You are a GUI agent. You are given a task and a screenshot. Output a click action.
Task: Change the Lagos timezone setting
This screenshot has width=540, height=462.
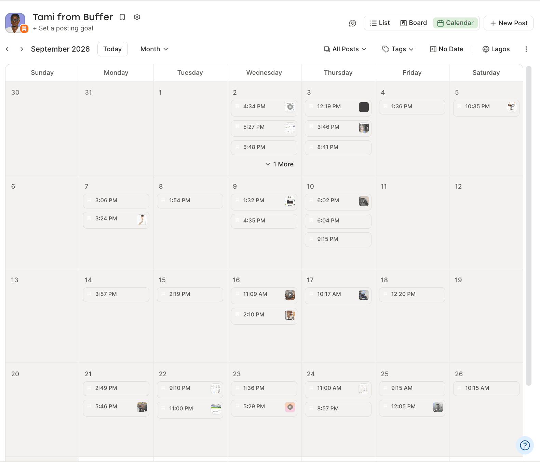[496, 49]
